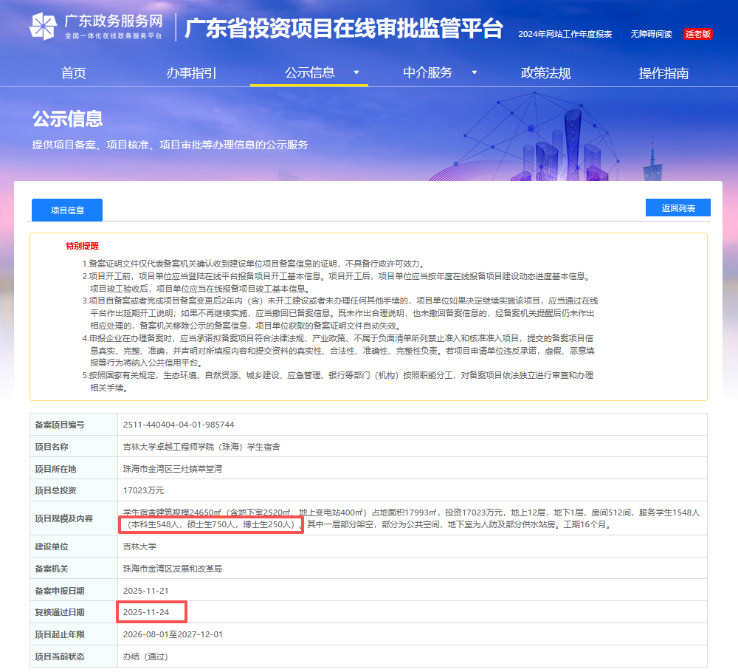
Task: Click the 备案申报日期 label cell
Action: (x=73, y=591)
